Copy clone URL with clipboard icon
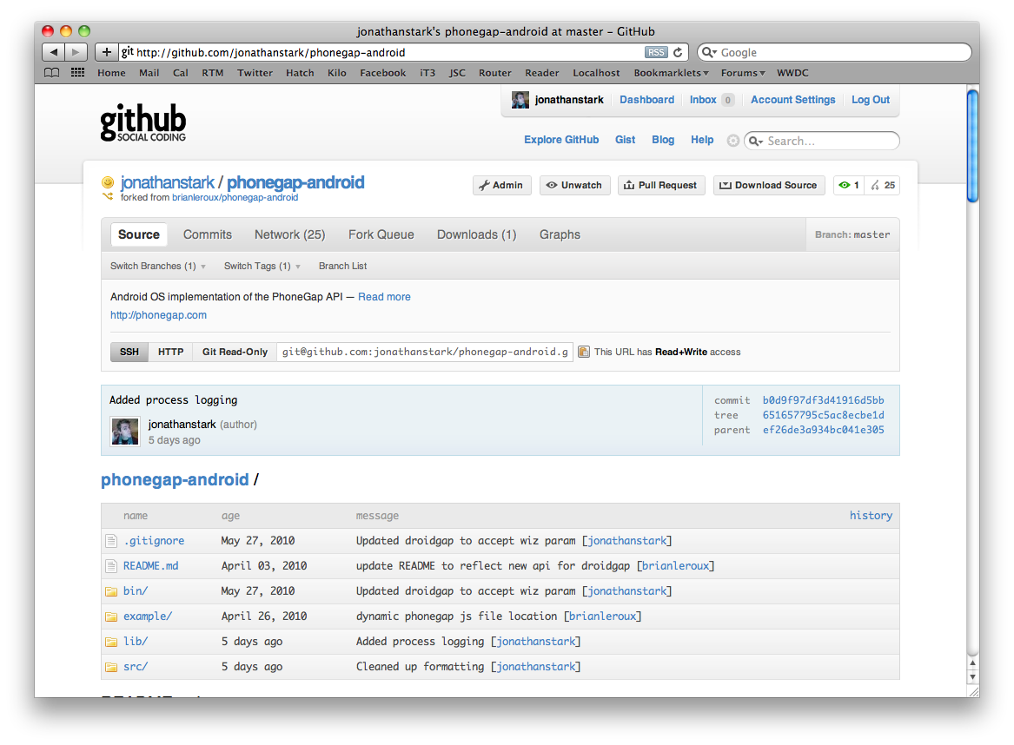The width and height of the screenshot is (1014, 745). coord(584,352)
